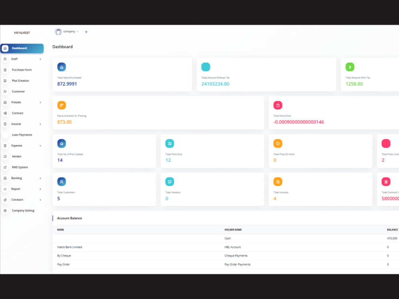
Task: Open the Customer section
Action: [18, 92]
